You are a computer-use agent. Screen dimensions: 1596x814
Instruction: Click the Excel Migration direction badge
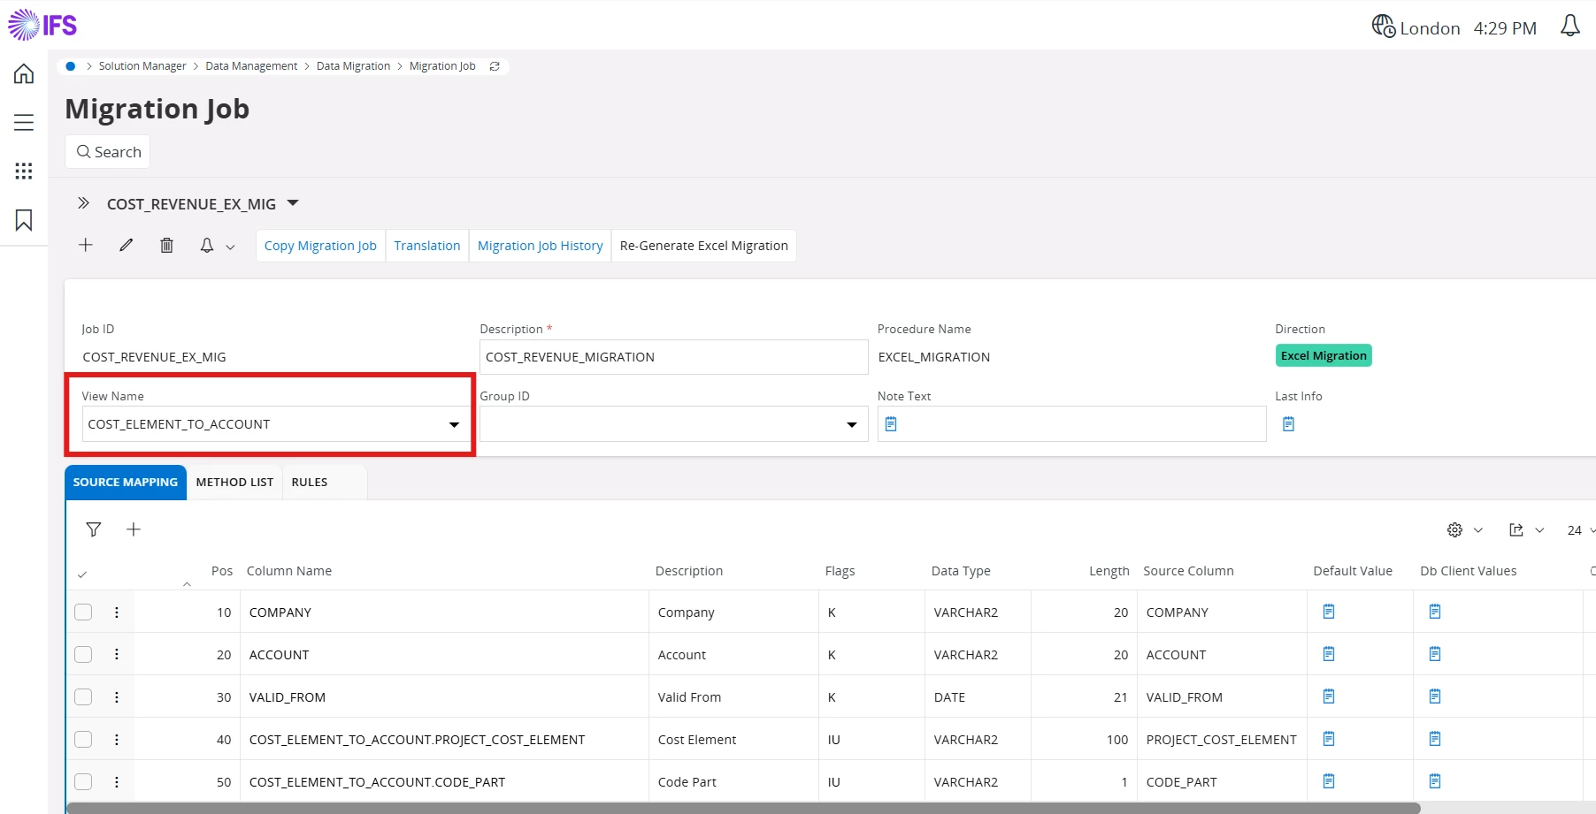pyautogui.click(x=1324, y=355)
